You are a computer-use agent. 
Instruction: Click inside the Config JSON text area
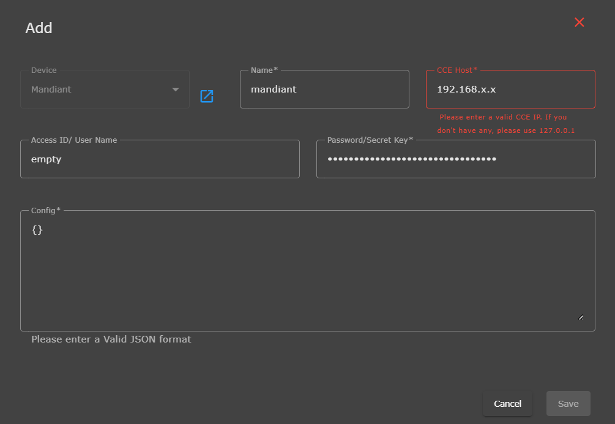[306, 270]
